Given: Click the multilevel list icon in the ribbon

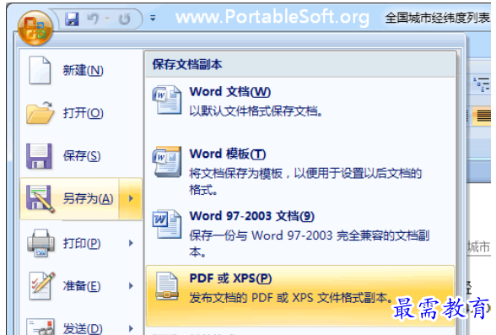Looking at the screenshot, I should (x=481, y=84).
